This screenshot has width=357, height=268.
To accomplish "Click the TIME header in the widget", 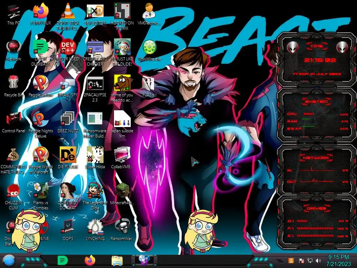I will (317, 46).
